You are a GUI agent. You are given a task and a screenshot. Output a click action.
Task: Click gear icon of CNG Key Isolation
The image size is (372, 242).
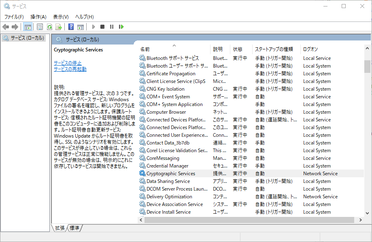click(142, 89)
